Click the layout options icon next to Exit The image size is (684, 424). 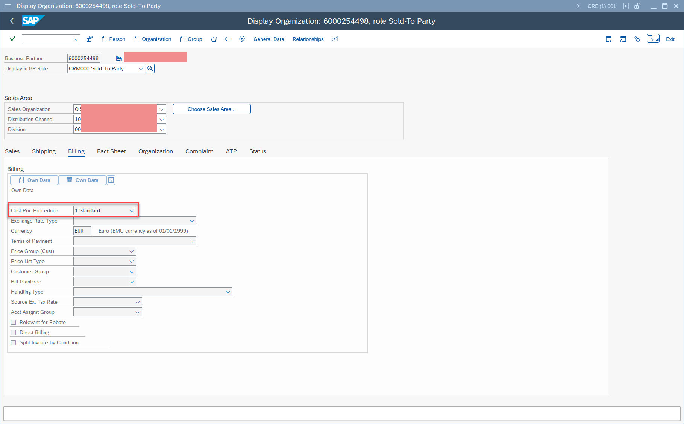[653, 39]
